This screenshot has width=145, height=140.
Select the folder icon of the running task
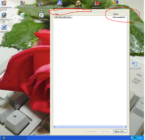(x=55, y=17)
